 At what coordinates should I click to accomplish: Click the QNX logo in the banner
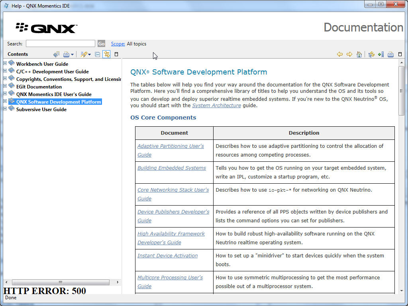point(47,28)
